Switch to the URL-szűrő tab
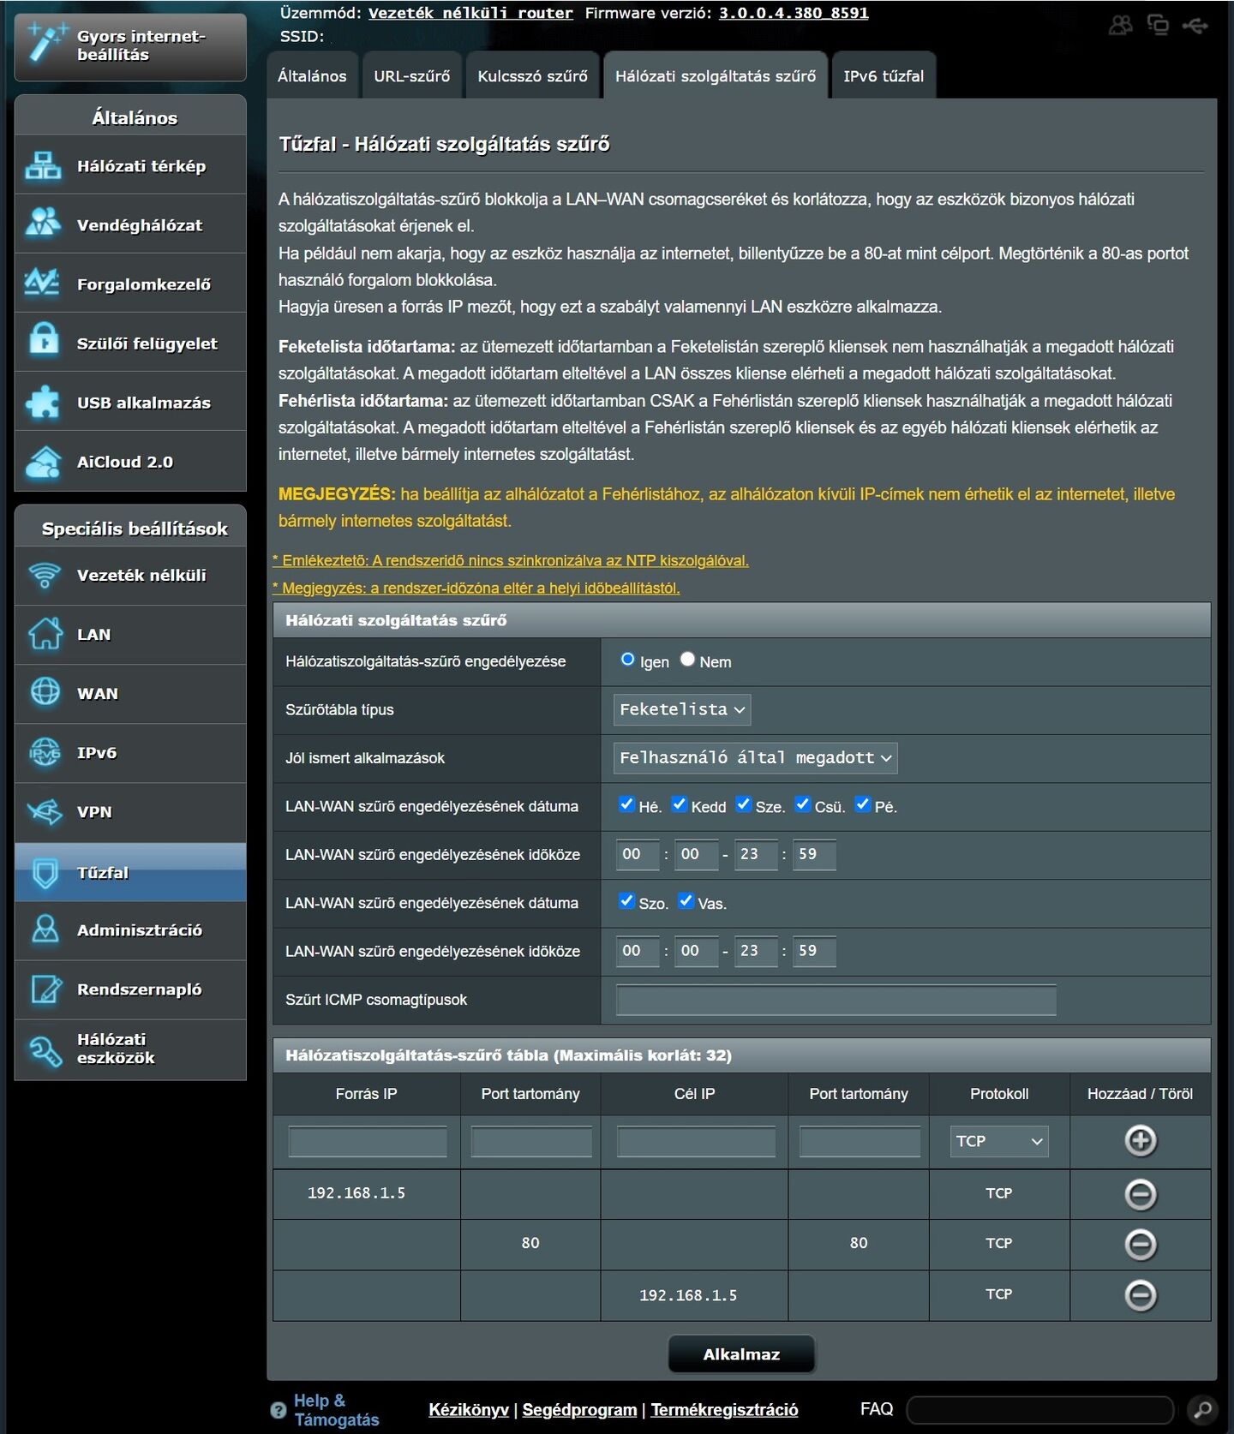This screenshot has height=1434, width=1234. click(412, 76)
